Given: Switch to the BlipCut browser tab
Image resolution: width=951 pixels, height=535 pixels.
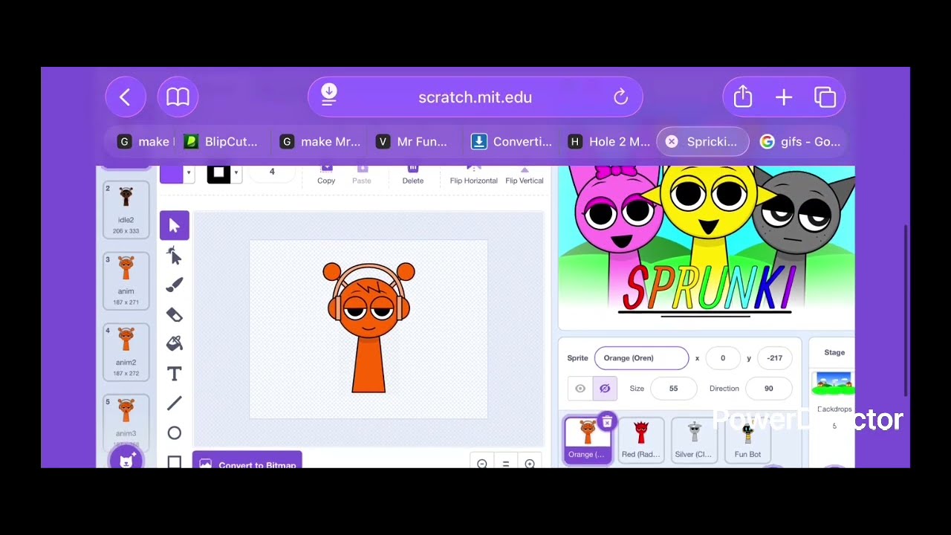Looking at the screenshot, I should (x=221, y=141).
